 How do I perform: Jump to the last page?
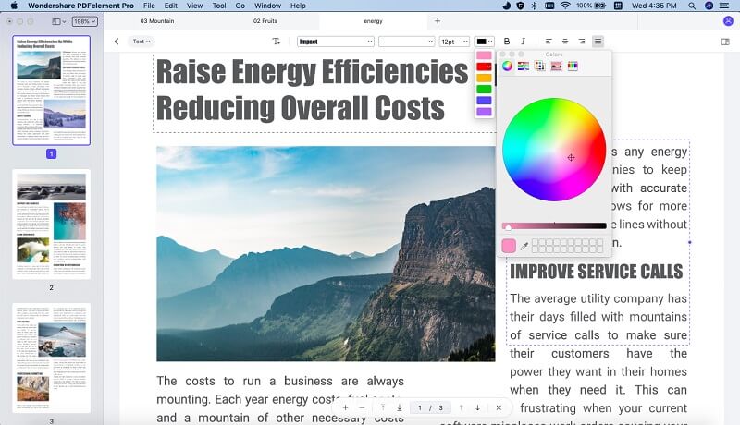(400, 407)
